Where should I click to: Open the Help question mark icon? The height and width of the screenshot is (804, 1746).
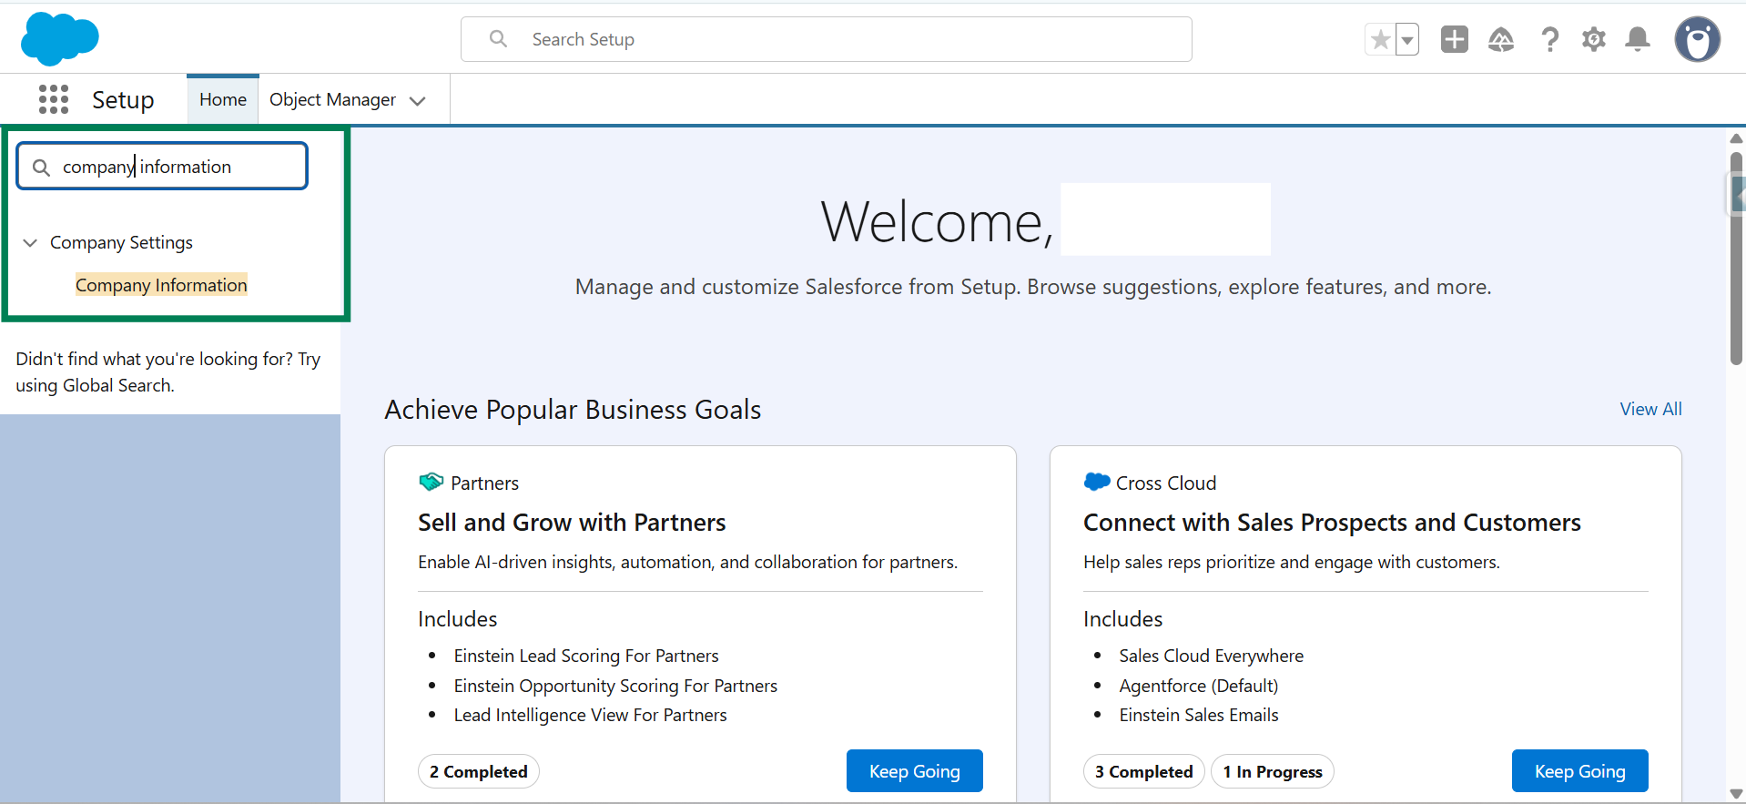click(x=1549, y=39)
